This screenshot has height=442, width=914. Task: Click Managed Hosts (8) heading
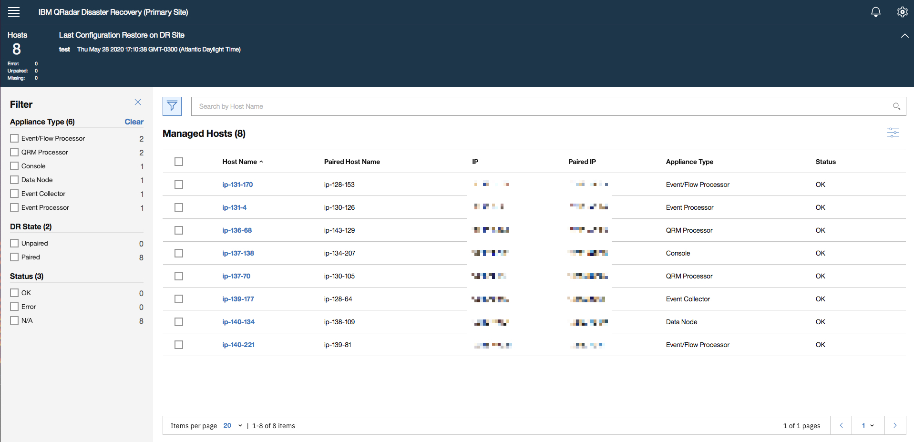click(x=204, y=134)
